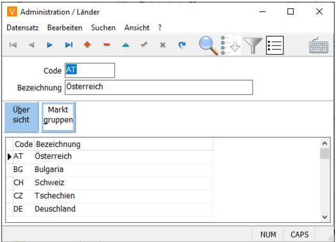This screenshot has height=242, width=336.
Task: Open the Datensatz menu
Action: coord(23,27)
